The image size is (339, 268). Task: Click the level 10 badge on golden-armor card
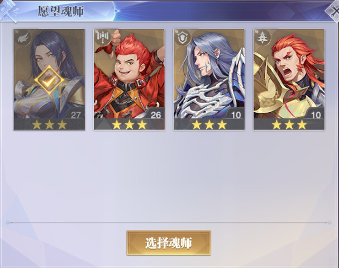pyautogui.click(x=315, y=115)
